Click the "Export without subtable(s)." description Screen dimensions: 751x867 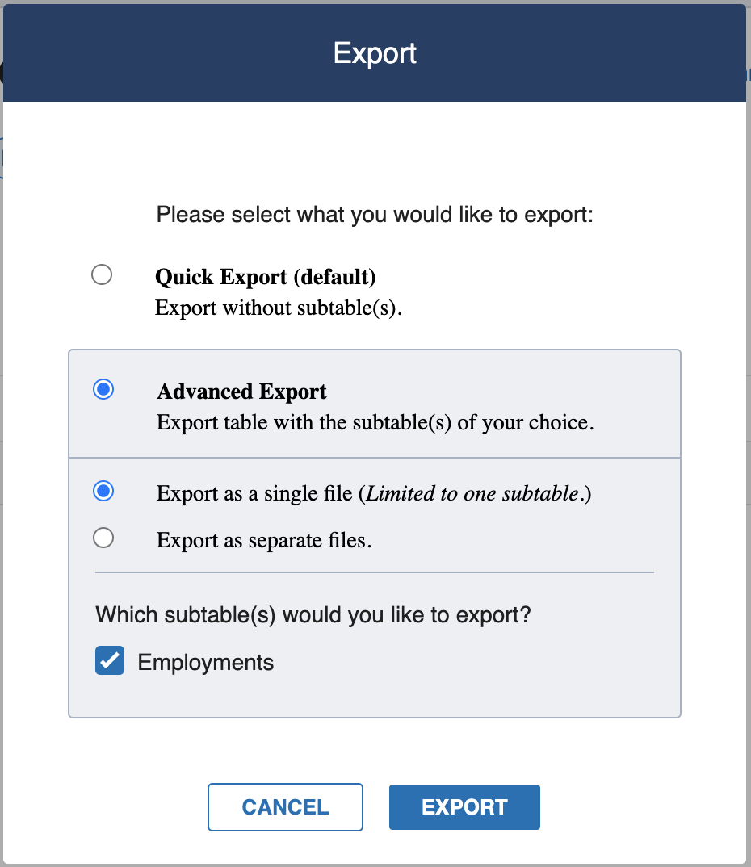point(278,308)
